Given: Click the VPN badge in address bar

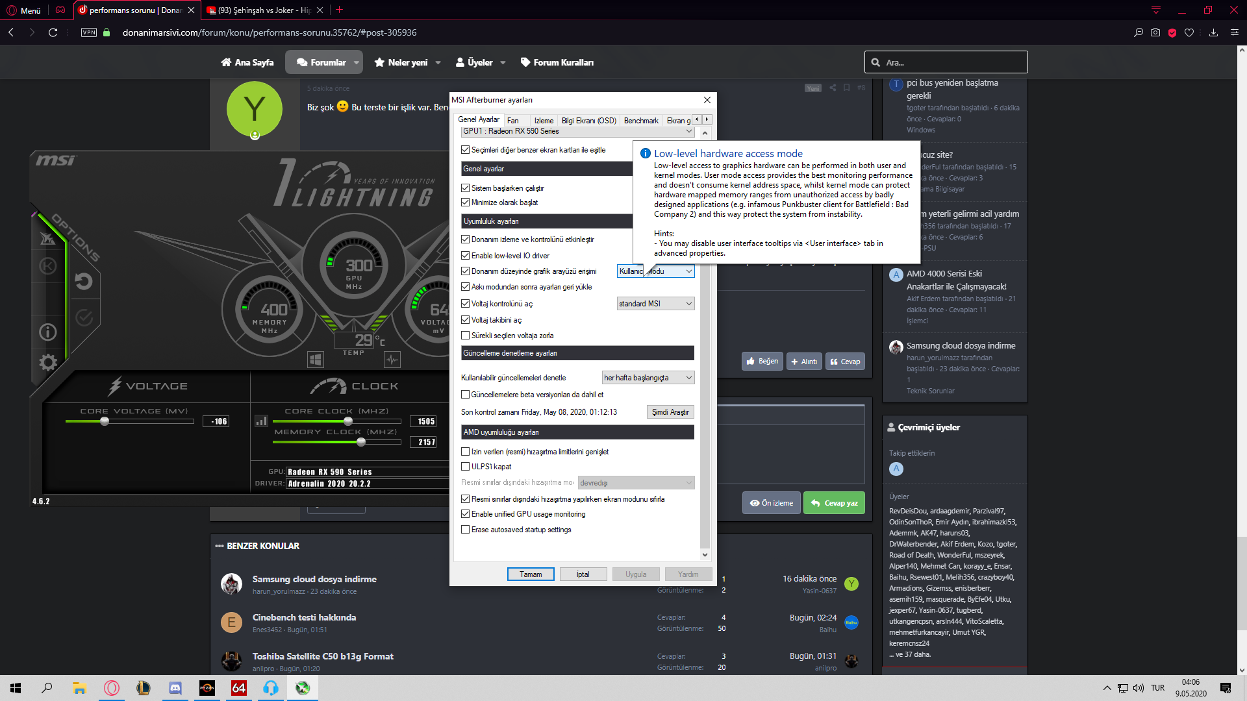Looking at the screenshot, I should (89, 32).
